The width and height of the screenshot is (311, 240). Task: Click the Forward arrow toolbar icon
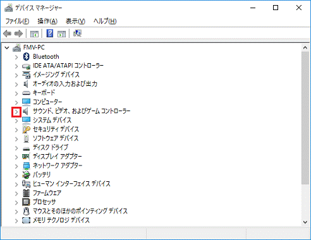coord(18,33)
